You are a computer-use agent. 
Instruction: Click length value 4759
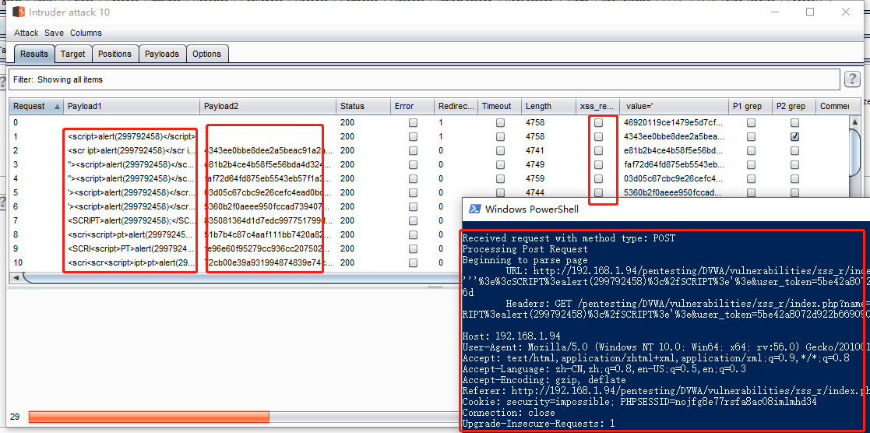(x=535, y=179)
